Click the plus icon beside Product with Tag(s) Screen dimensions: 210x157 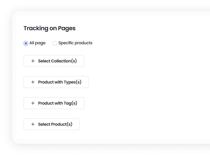(x=33, y=103)
